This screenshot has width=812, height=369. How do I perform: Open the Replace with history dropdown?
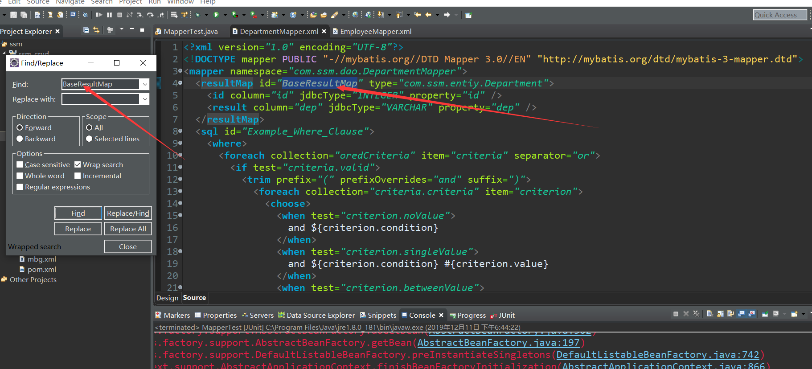(145, 99)
